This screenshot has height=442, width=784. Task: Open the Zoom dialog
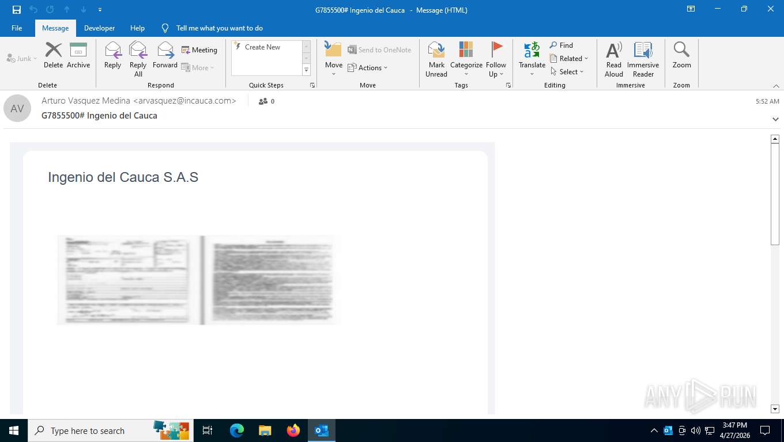click(x=681, y=55)
